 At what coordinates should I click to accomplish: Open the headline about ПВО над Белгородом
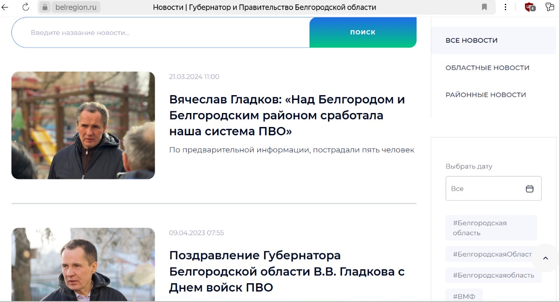287,115
